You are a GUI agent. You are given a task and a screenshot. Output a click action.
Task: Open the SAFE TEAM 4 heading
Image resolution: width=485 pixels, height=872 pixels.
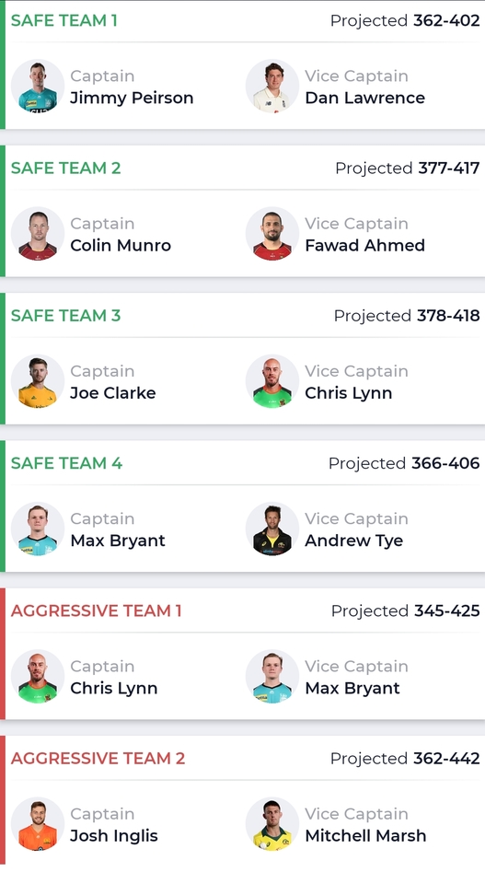point(66,463)
